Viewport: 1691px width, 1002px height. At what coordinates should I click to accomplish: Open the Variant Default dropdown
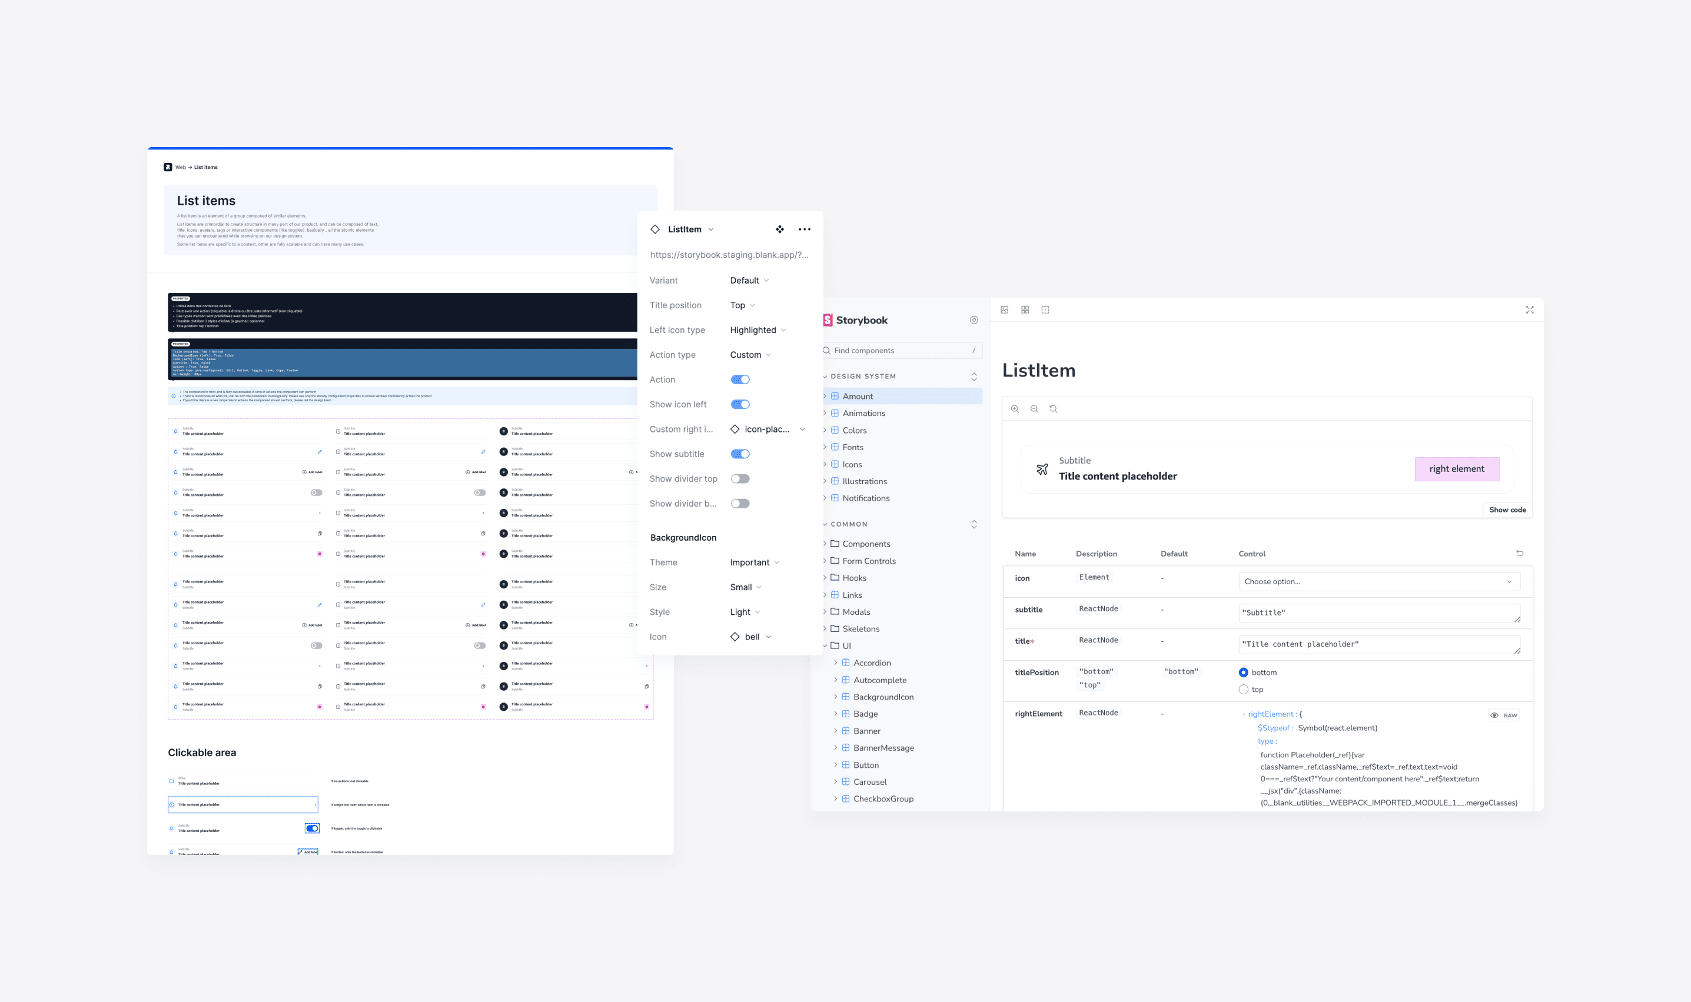[x=748, y=279]
